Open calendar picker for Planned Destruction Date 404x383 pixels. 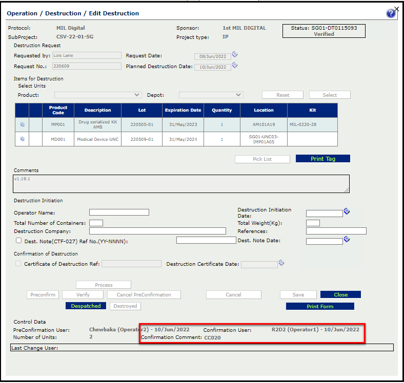pos(235,65)
